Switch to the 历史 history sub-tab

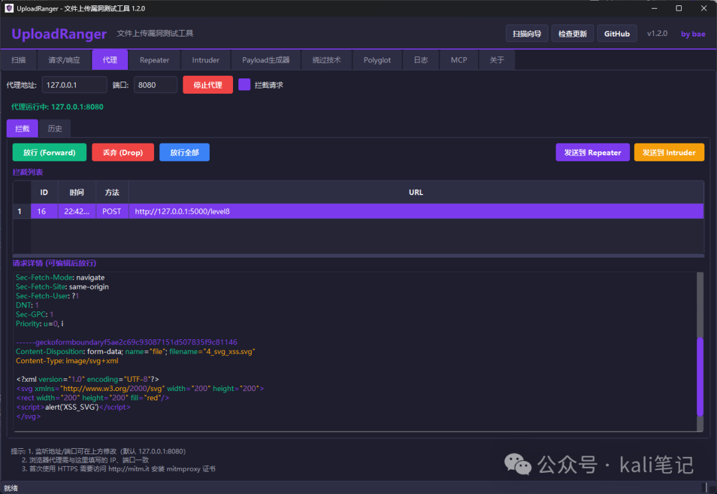tap(55, 129)
